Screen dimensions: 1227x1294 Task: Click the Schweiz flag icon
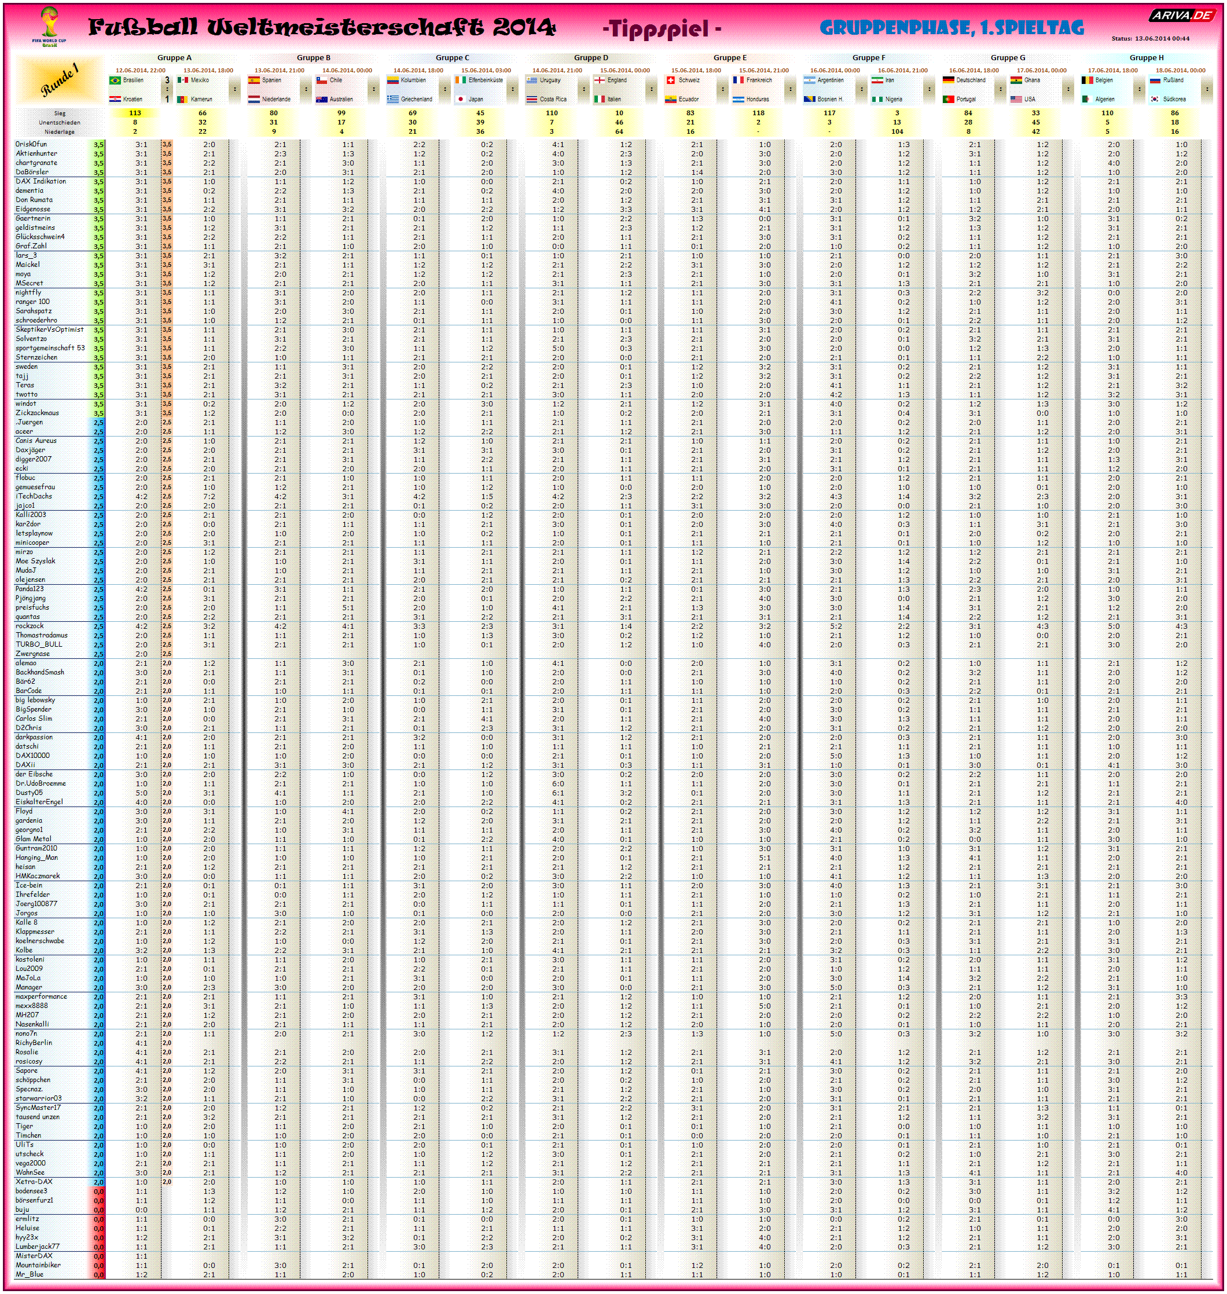[670, 80]
